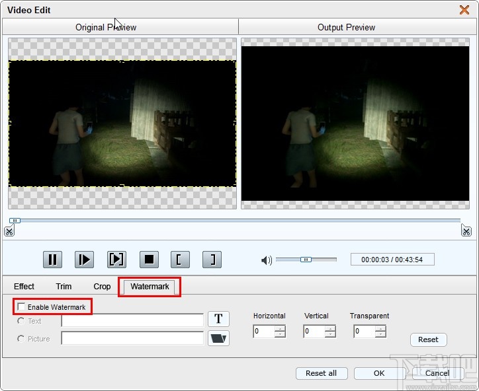Open text font settings T icon
Viewport: 479px width, 391px height.
(218, 320)
